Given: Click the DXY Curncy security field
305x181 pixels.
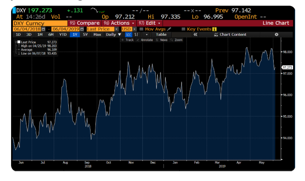Looking at the screenshot, I should click(40, 23).
